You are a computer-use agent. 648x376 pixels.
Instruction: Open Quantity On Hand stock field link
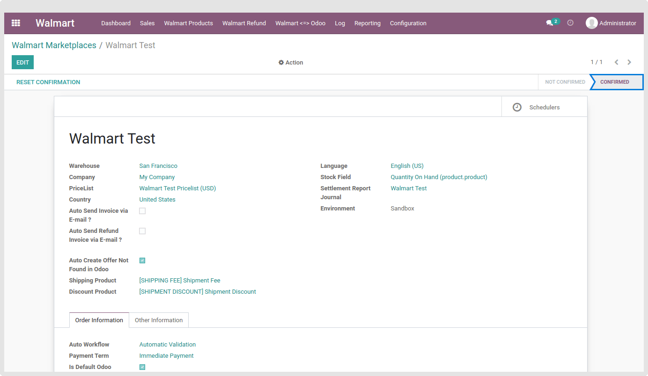439,177
